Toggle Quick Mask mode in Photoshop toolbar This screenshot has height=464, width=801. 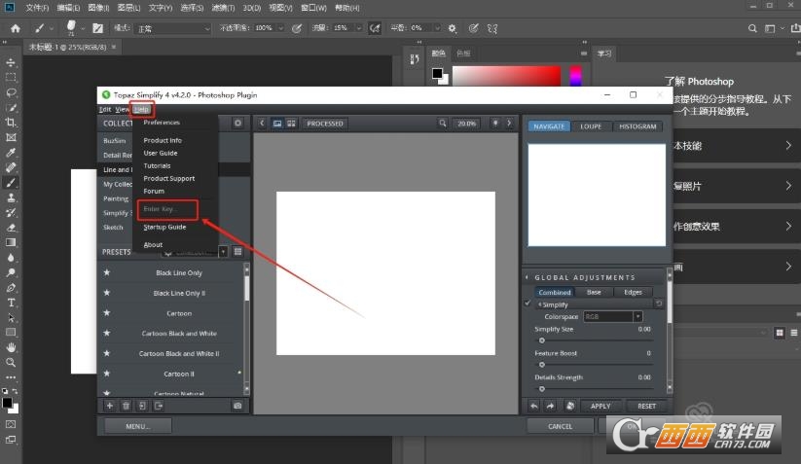[11, 424]
